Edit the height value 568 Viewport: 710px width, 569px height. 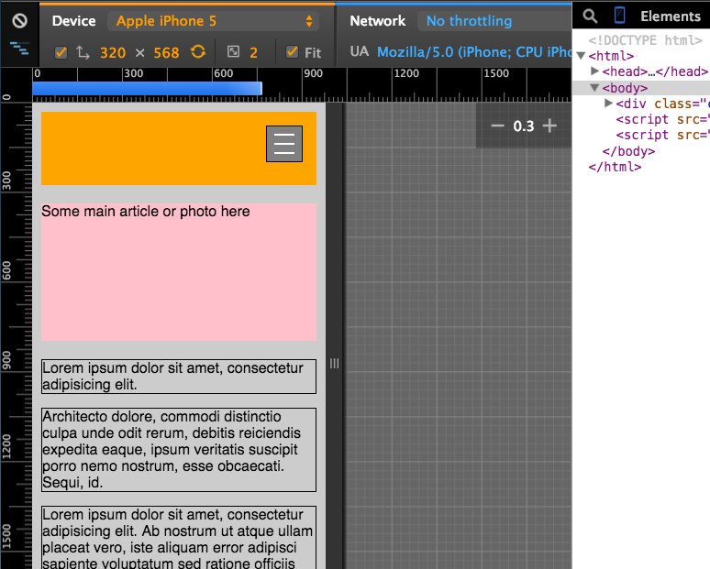click(x=166, y=53)
